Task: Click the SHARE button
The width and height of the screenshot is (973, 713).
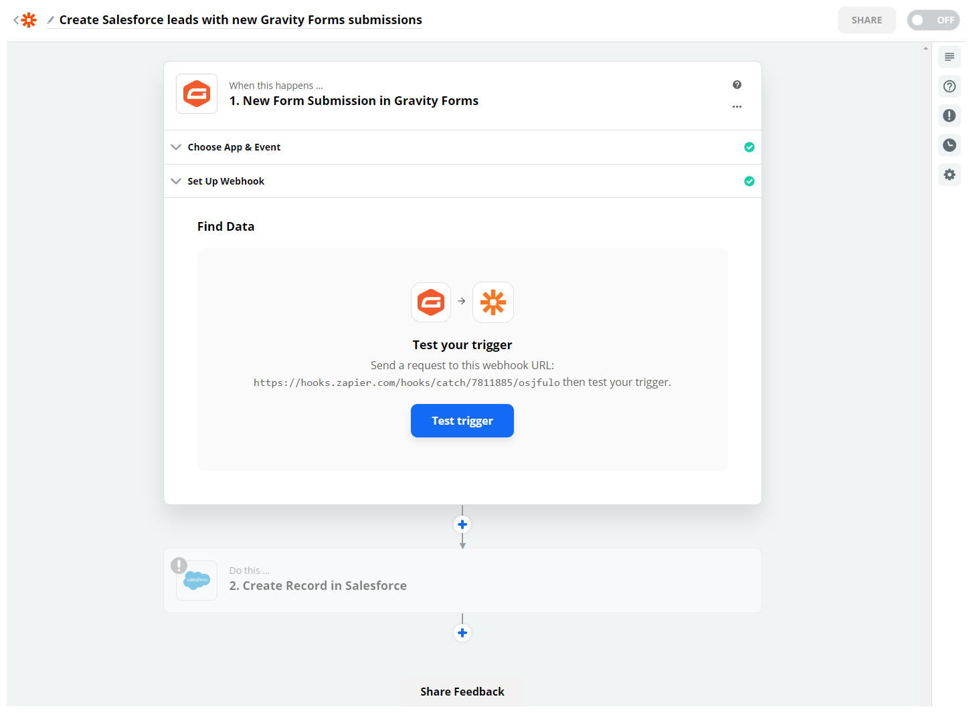Action: coord(867,20)
